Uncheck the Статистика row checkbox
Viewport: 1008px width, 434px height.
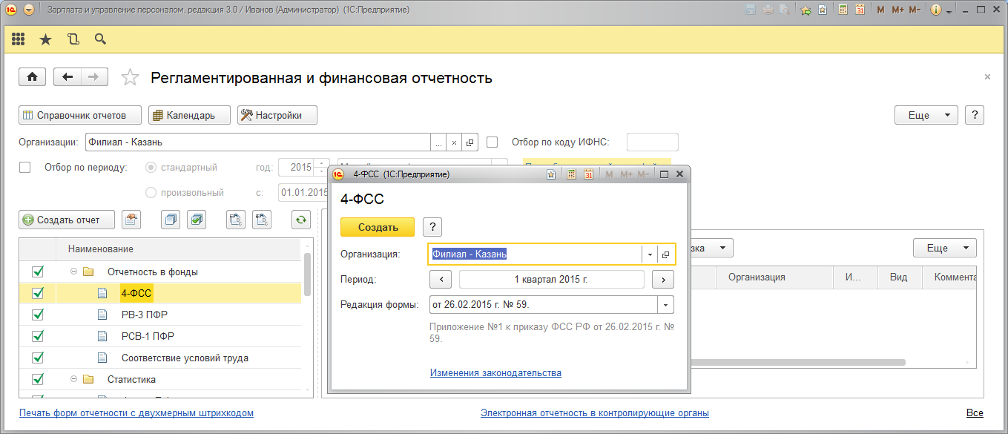tap(38, 379)
